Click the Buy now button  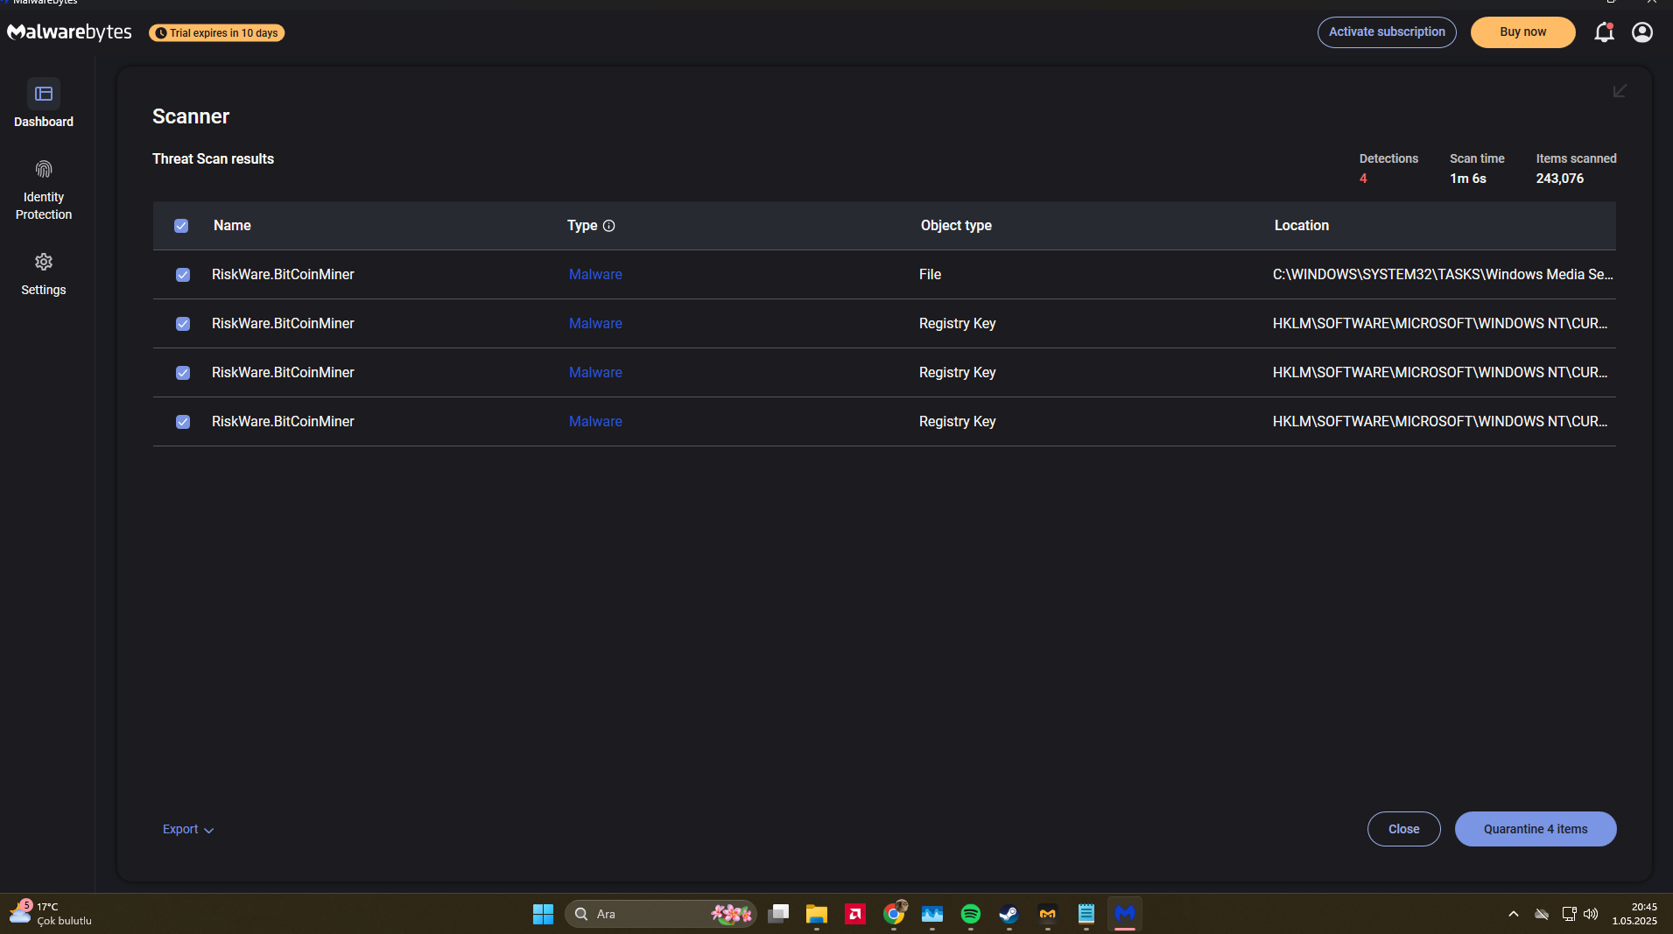coord(1522,32)
